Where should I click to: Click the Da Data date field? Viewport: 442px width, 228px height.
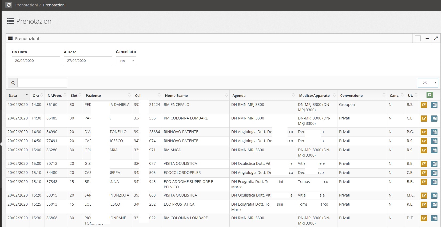pyautogui.click(x=36, y=61)
